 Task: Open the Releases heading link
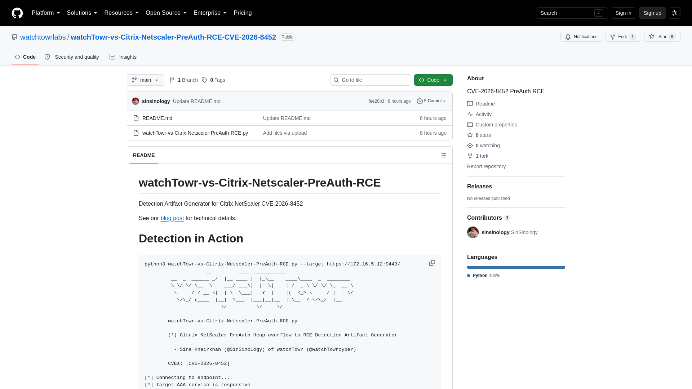[479, 187]
